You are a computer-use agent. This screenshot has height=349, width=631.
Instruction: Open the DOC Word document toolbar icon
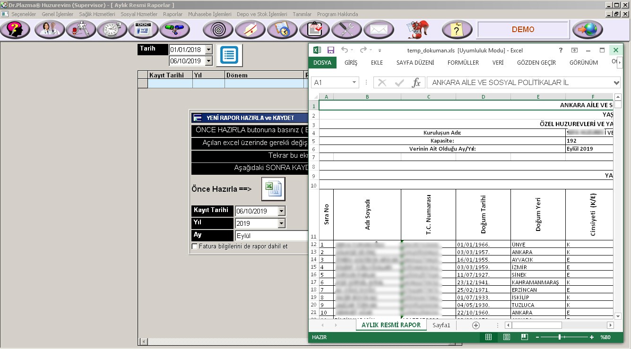coord(143,30)
